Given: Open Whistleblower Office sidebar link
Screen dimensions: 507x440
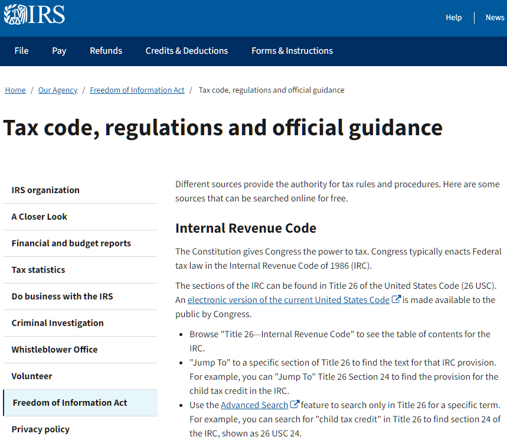Looking at the screenshot, I should 54,350.
